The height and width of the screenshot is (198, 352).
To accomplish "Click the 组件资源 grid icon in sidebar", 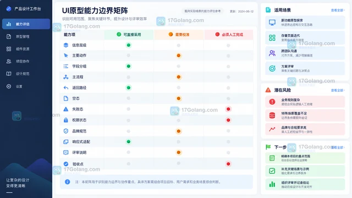I will point(9,49).
